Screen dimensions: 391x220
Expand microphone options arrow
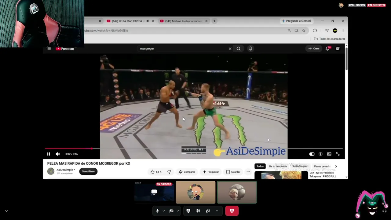[x=164, y=211]
